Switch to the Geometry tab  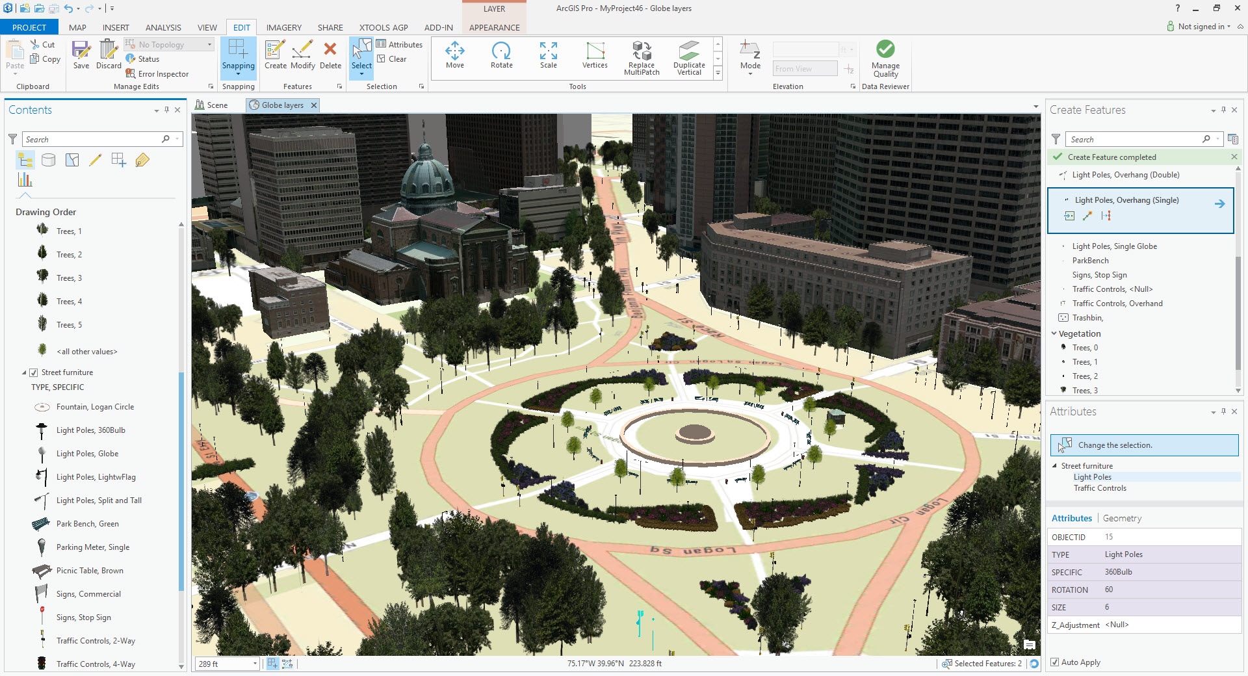[x=1122, y=518]
